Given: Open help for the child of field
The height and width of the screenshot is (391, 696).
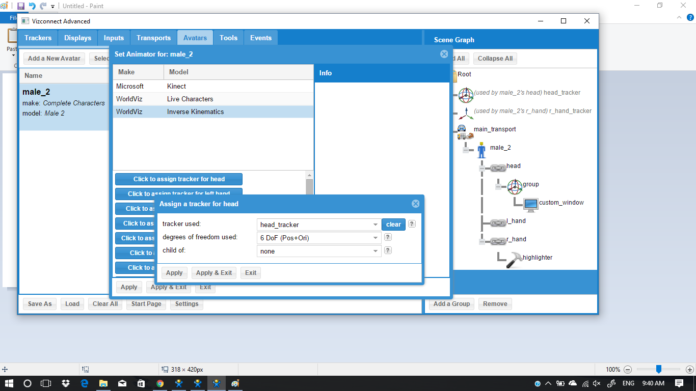Looking at the screenshot, I should click(x=388, y=250).
